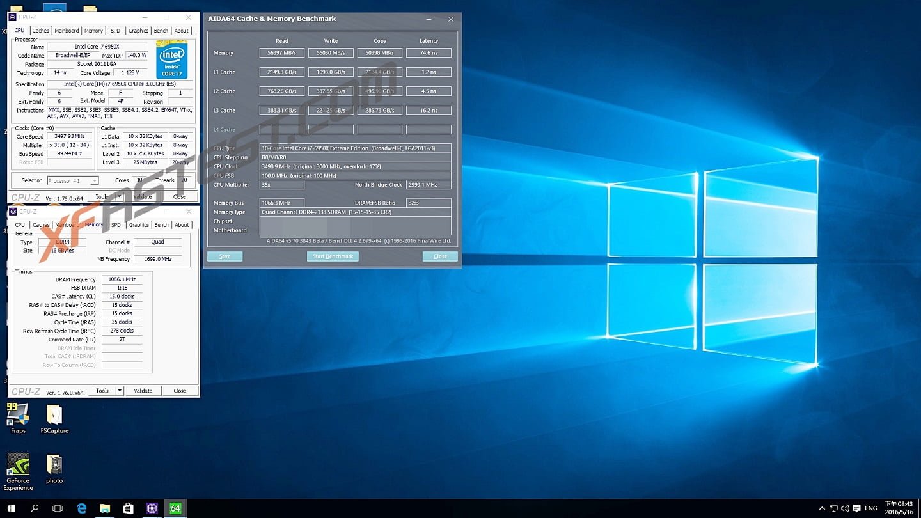Screen dimensions: 921x518
Task: Open Microsoft Edge from the taskbar
Action: click(x=81, y=508)
